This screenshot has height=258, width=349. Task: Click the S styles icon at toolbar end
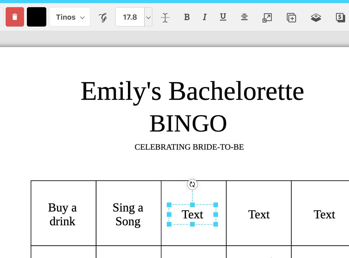[340, 17]
